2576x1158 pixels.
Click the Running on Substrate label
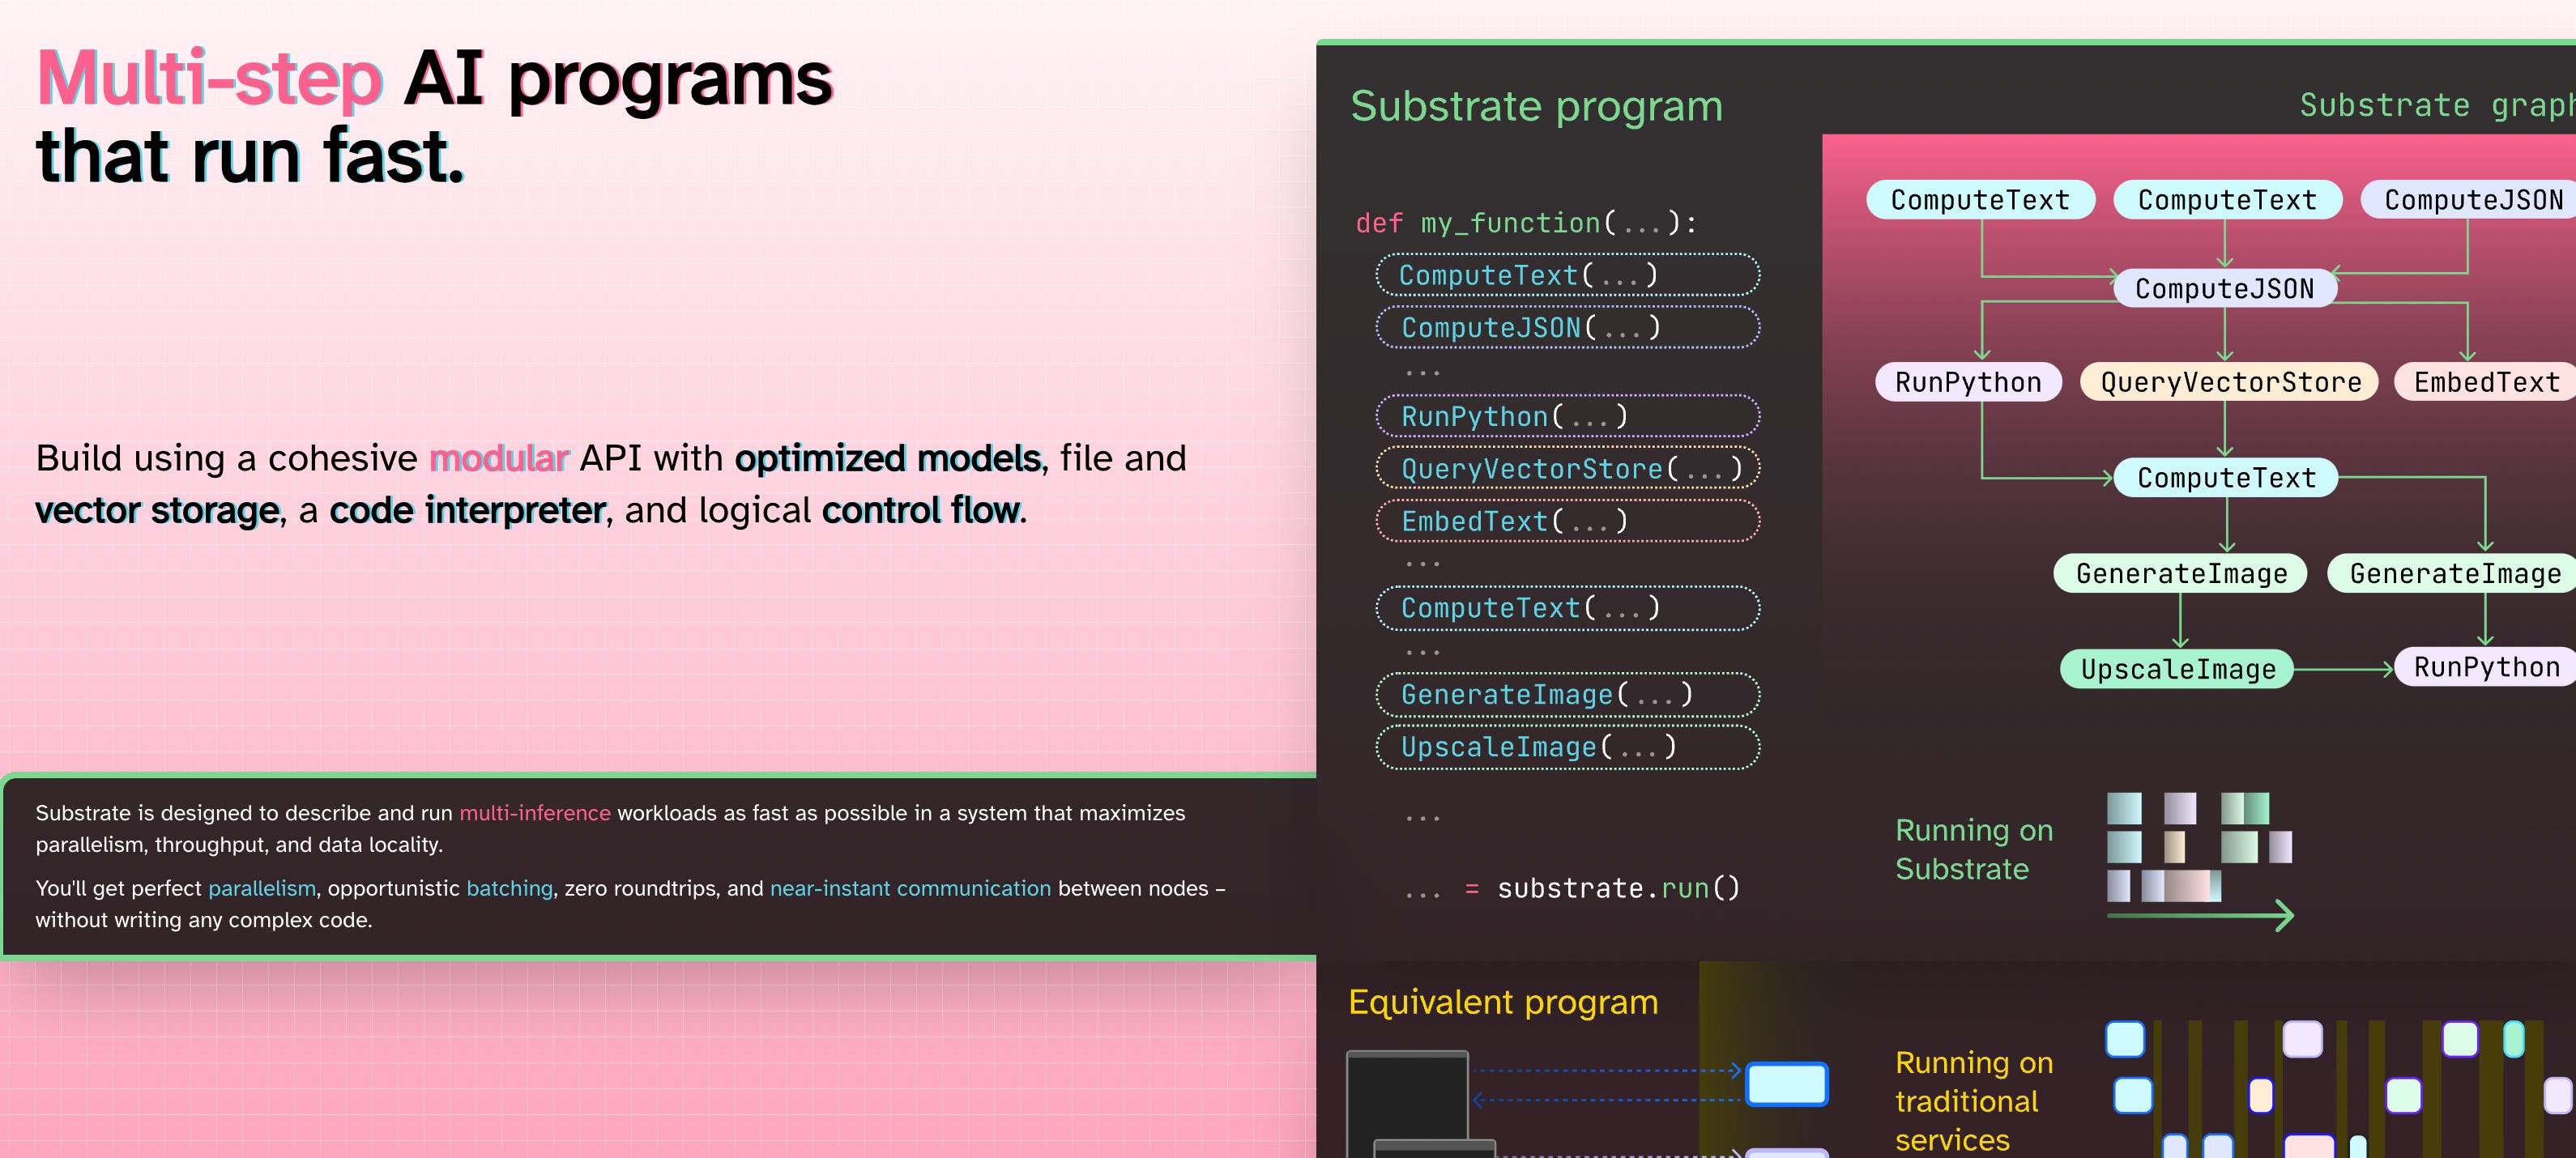1973,849
